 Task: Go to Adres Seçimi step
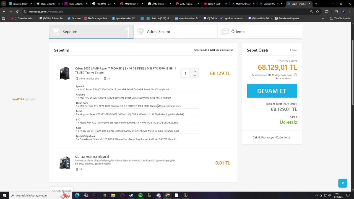pos(176,32)
